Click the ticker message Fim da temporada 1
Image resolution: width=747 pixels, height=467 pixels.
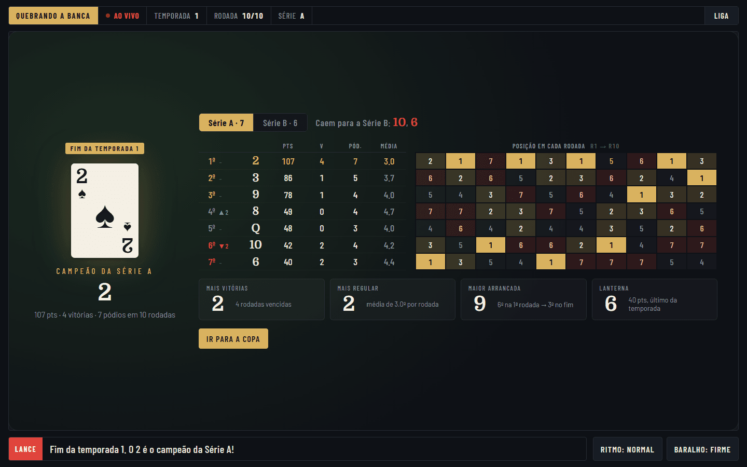(142, 449)
